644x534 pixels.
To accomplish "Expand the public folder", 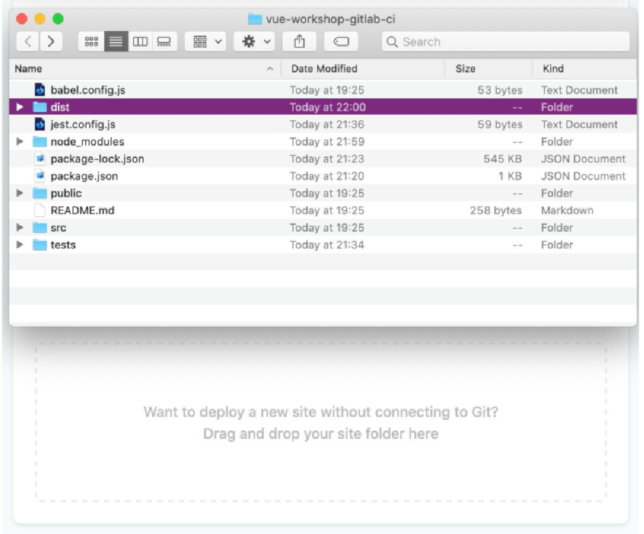I will point(19,193).
